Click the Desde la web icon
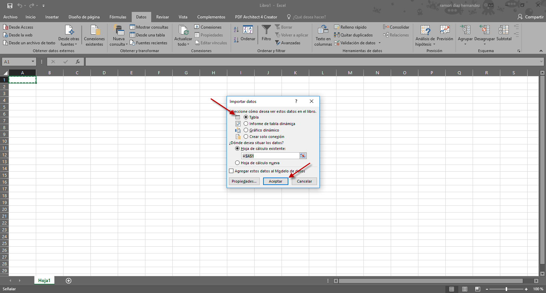Image resolution: width=546 pixels, height=293 pixels. [5, 35]
